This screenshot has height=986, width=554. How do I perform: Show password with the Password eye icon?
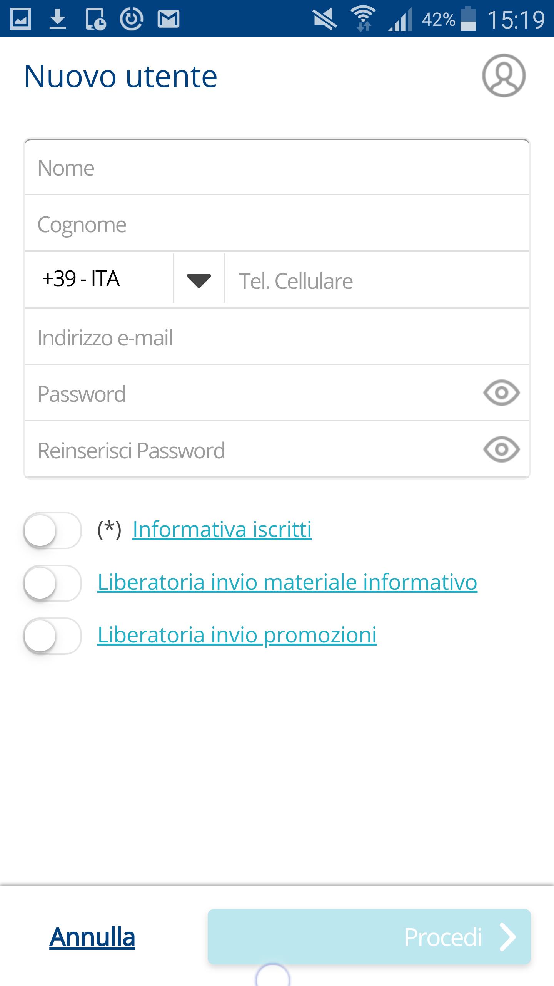pyautogui.click(x=501, y=393)
